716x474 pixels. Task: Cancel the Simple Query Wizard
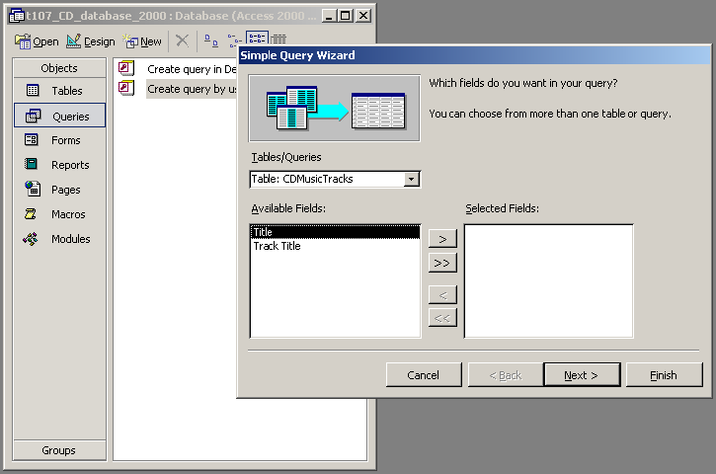423,375
